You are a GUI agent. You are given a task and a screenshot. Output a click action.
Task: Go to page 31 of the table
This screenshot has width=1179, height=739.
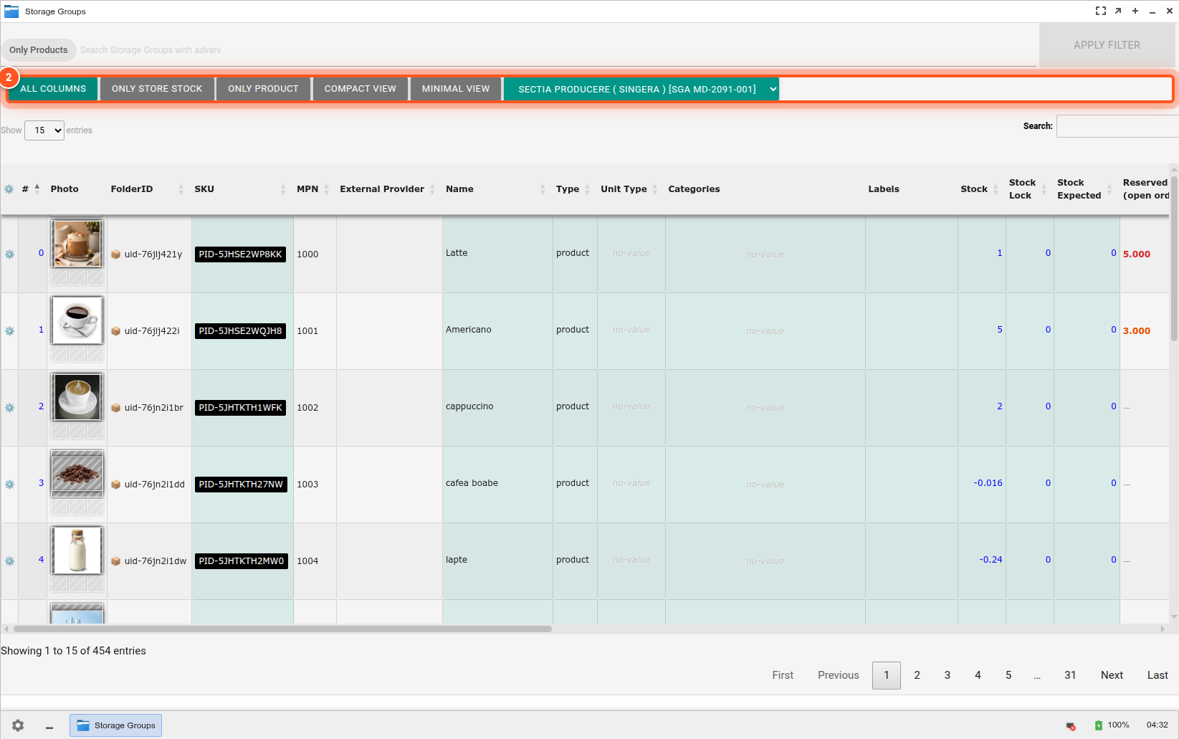point(1070,675)
